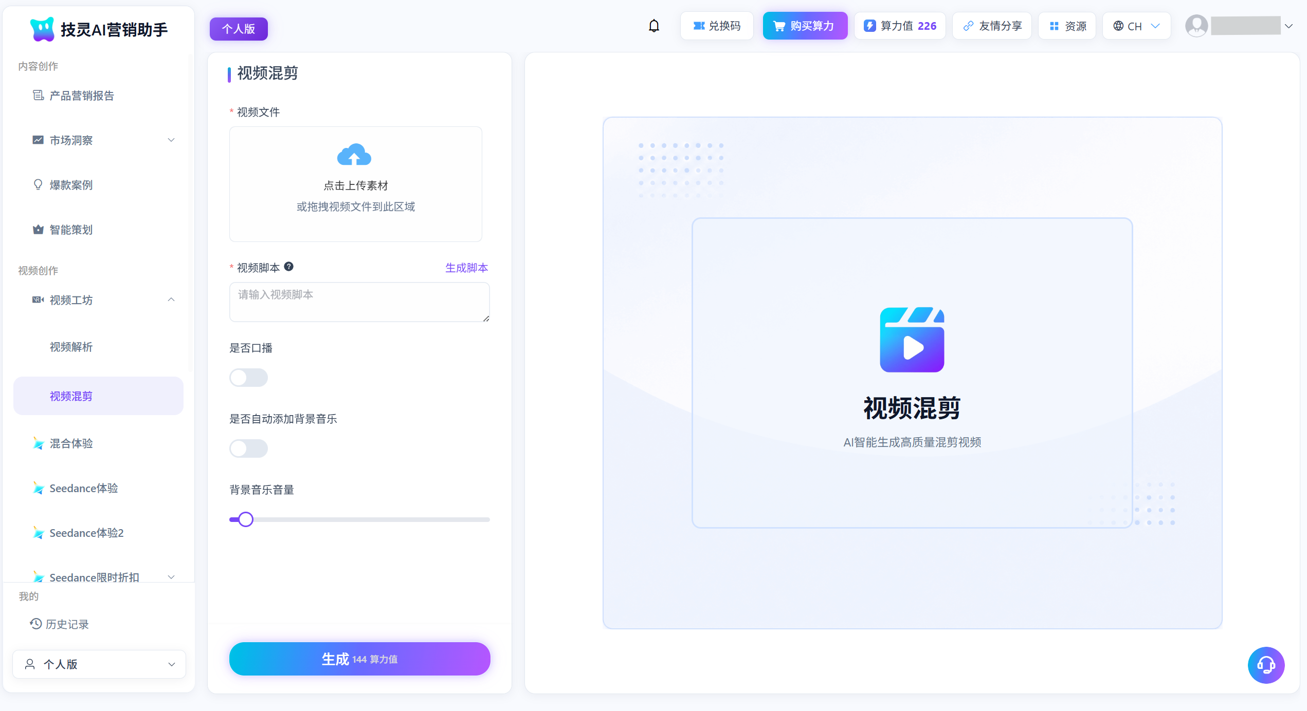Click the cloud upload icon
This screenshot has height=711, width=1307.
[354, 155]
